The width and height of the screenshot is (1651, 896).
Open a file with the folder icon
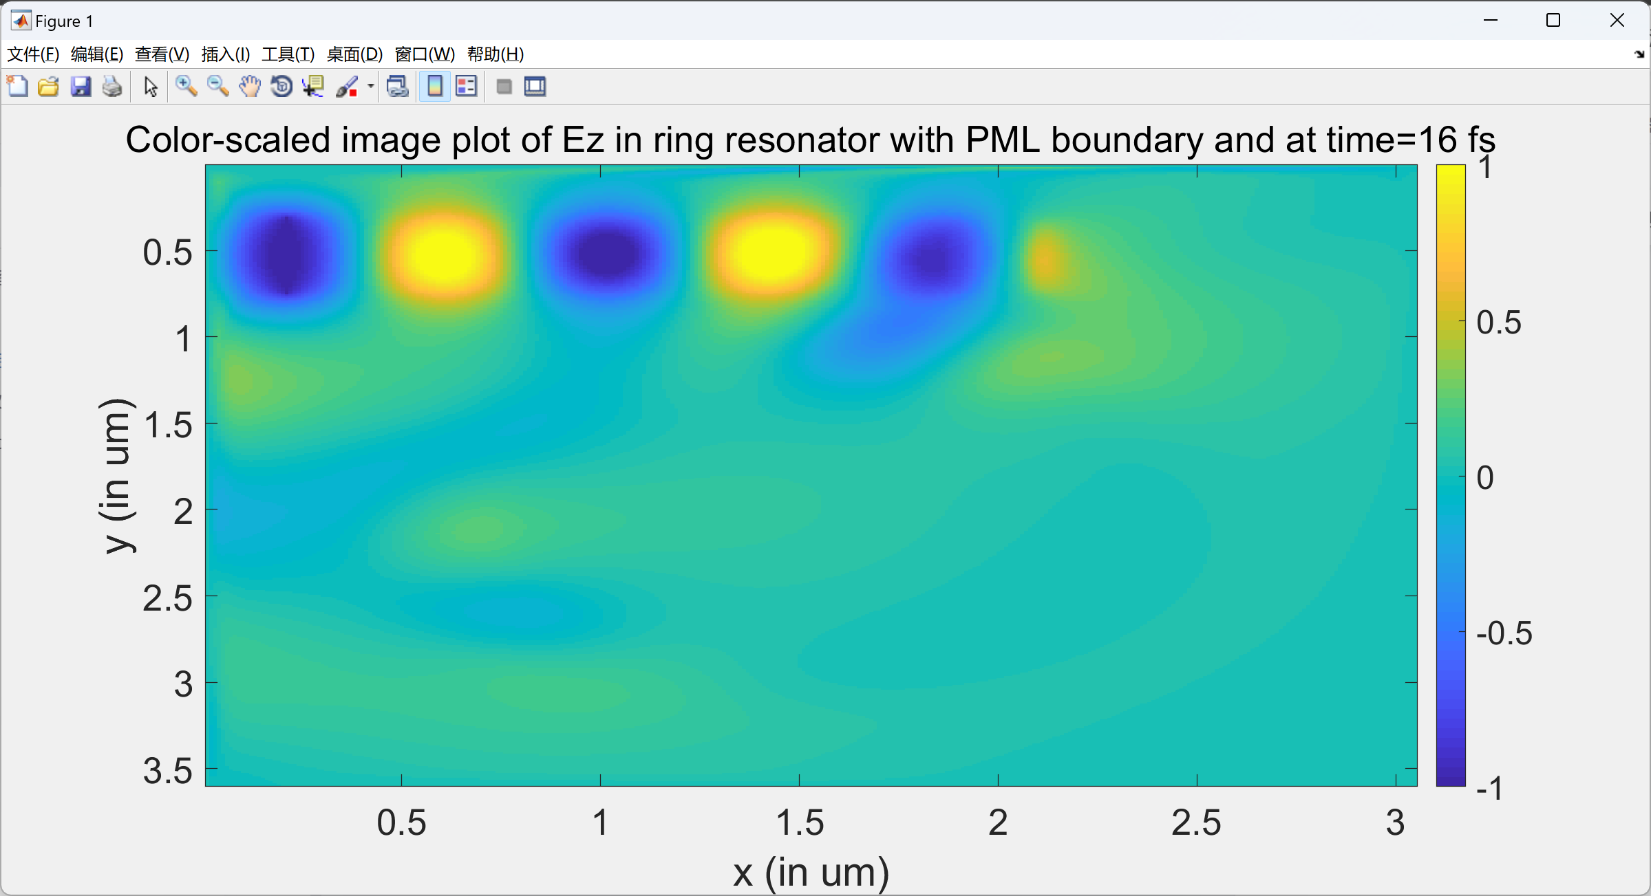pyautogui.click(x=48, y=87)
